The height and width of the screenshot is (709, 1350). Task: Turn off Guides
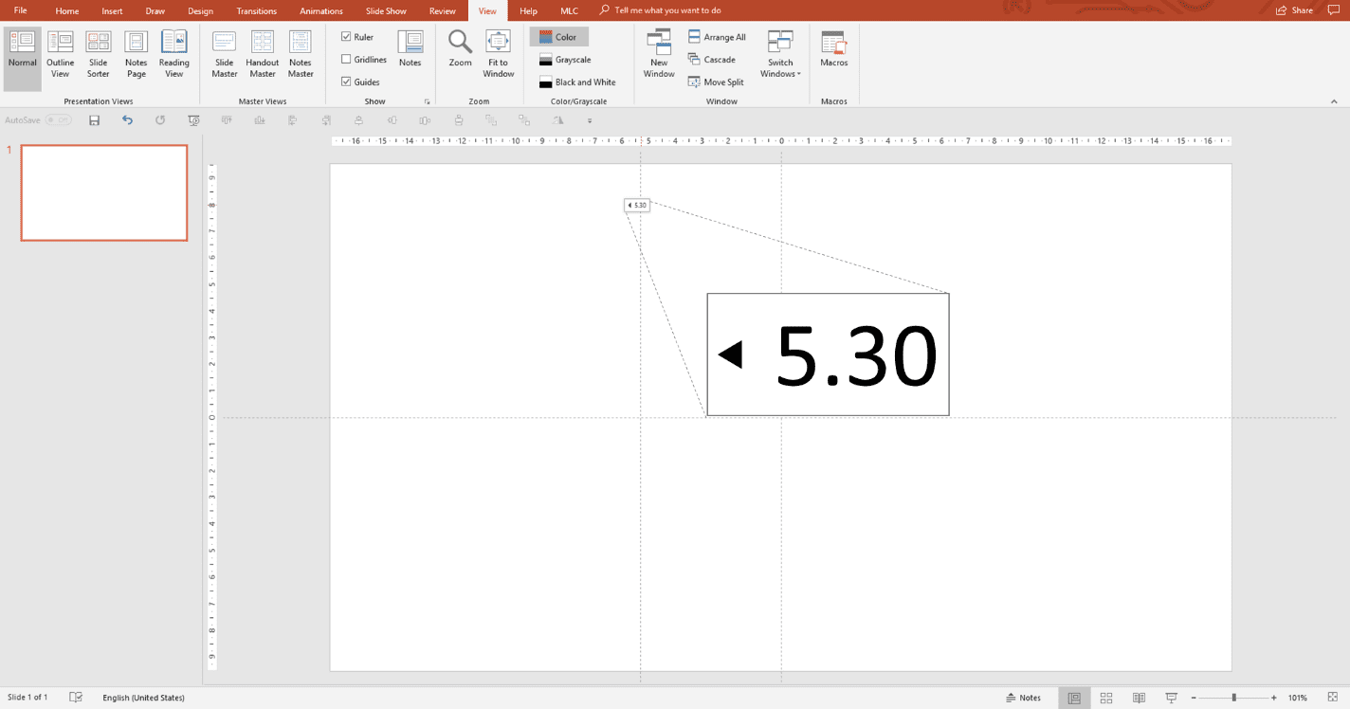click(349, 82)
